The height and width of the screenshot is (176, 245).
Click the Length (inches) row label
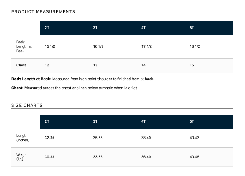point(23,138)
